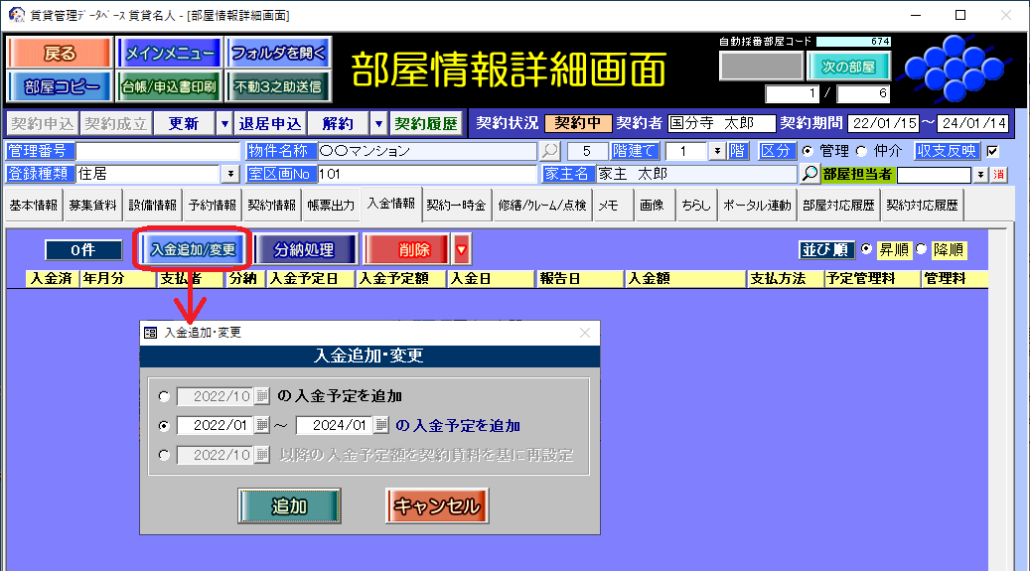The height and width of the screenshot is (571, 1030).
Task: Open calendar picker next to 2024/01 end month
Action: (x=381, y=426)
